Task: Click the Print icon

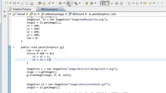Action: pos(32,3)
